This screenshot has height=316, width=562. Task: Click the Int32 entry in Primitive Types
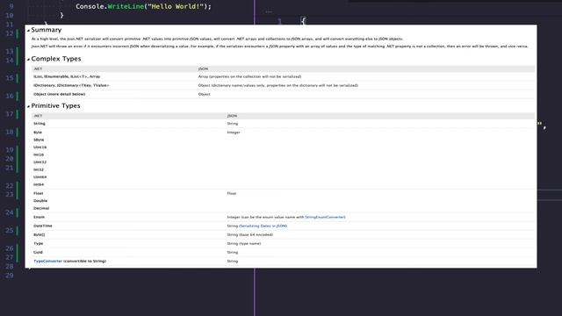[39, 169]
